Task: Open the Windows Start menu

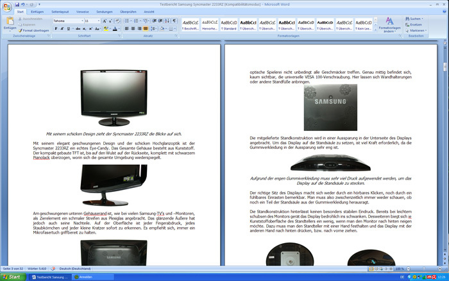Action: [13, 277]
